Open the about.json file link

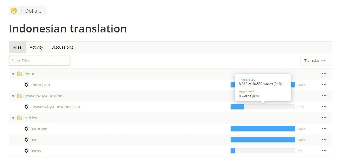pyautogui.click(x=40, y=85)
